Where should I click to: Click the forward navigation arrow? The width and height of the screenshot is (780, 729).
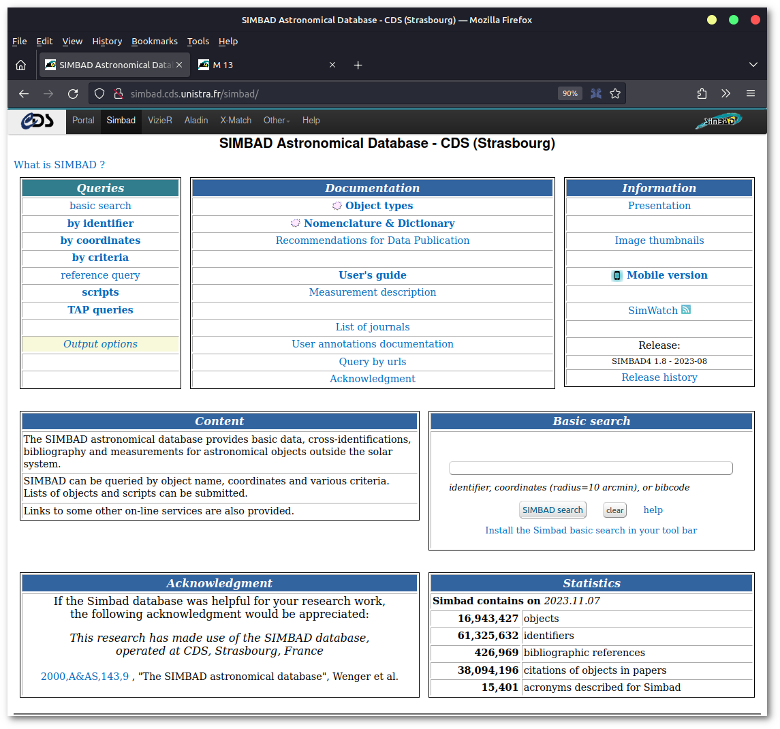(x=48, y=93)
